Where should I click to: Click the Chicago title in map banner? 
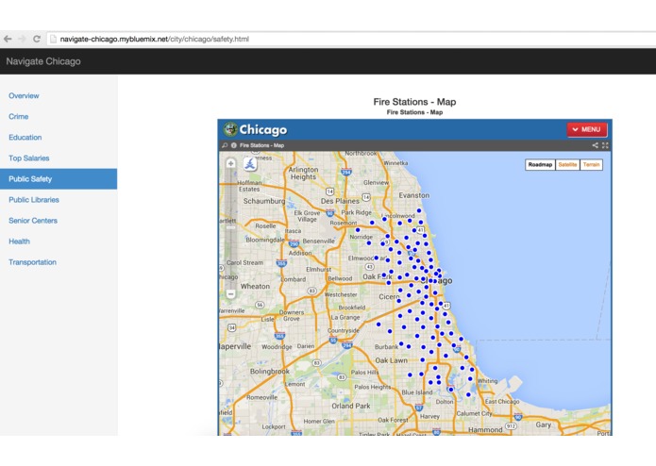click(263, 129)
